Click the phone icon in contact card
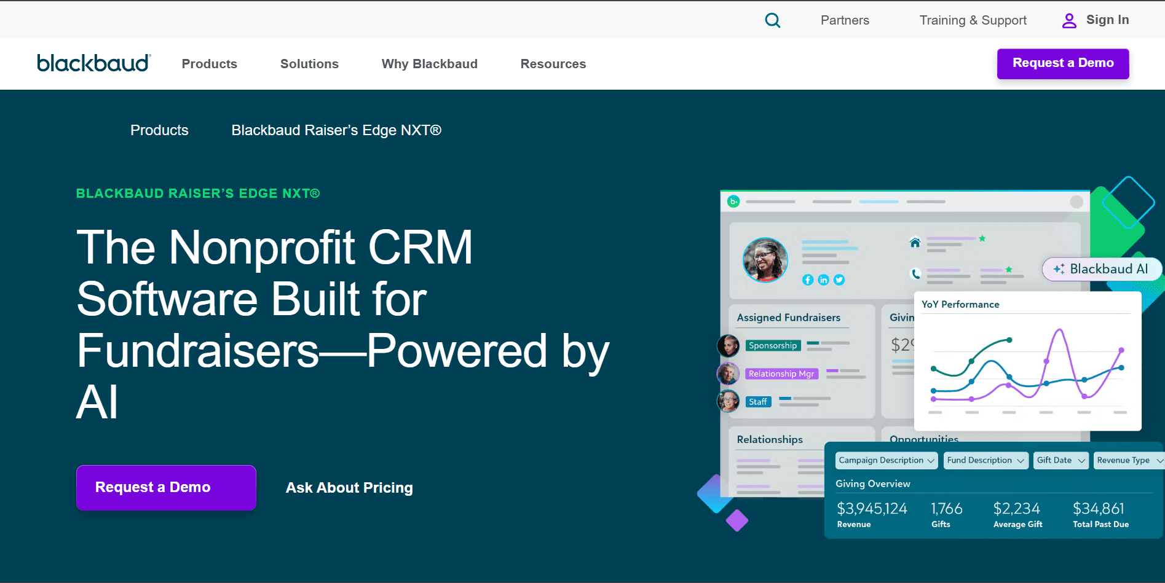The image size is (1165, 583). (x=915, y=274)
